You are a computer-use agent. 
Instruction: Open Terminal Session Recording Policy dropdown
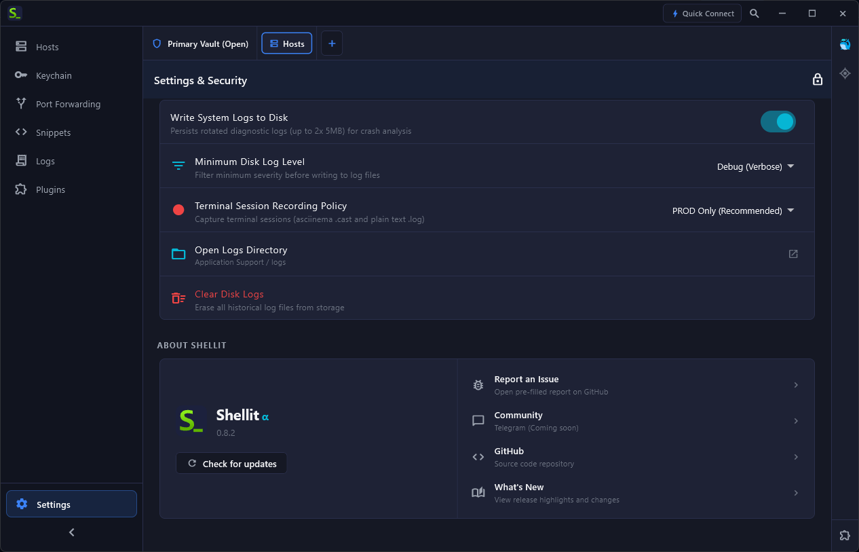[733, 210]
